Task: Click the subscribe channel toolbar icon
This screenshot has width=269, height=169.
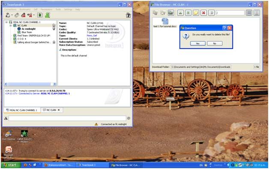Action: point(40,15)
